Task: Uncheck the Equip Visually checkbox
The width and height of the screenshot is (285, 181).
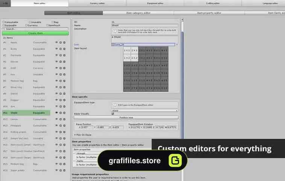Action: [x=113, y=114]
